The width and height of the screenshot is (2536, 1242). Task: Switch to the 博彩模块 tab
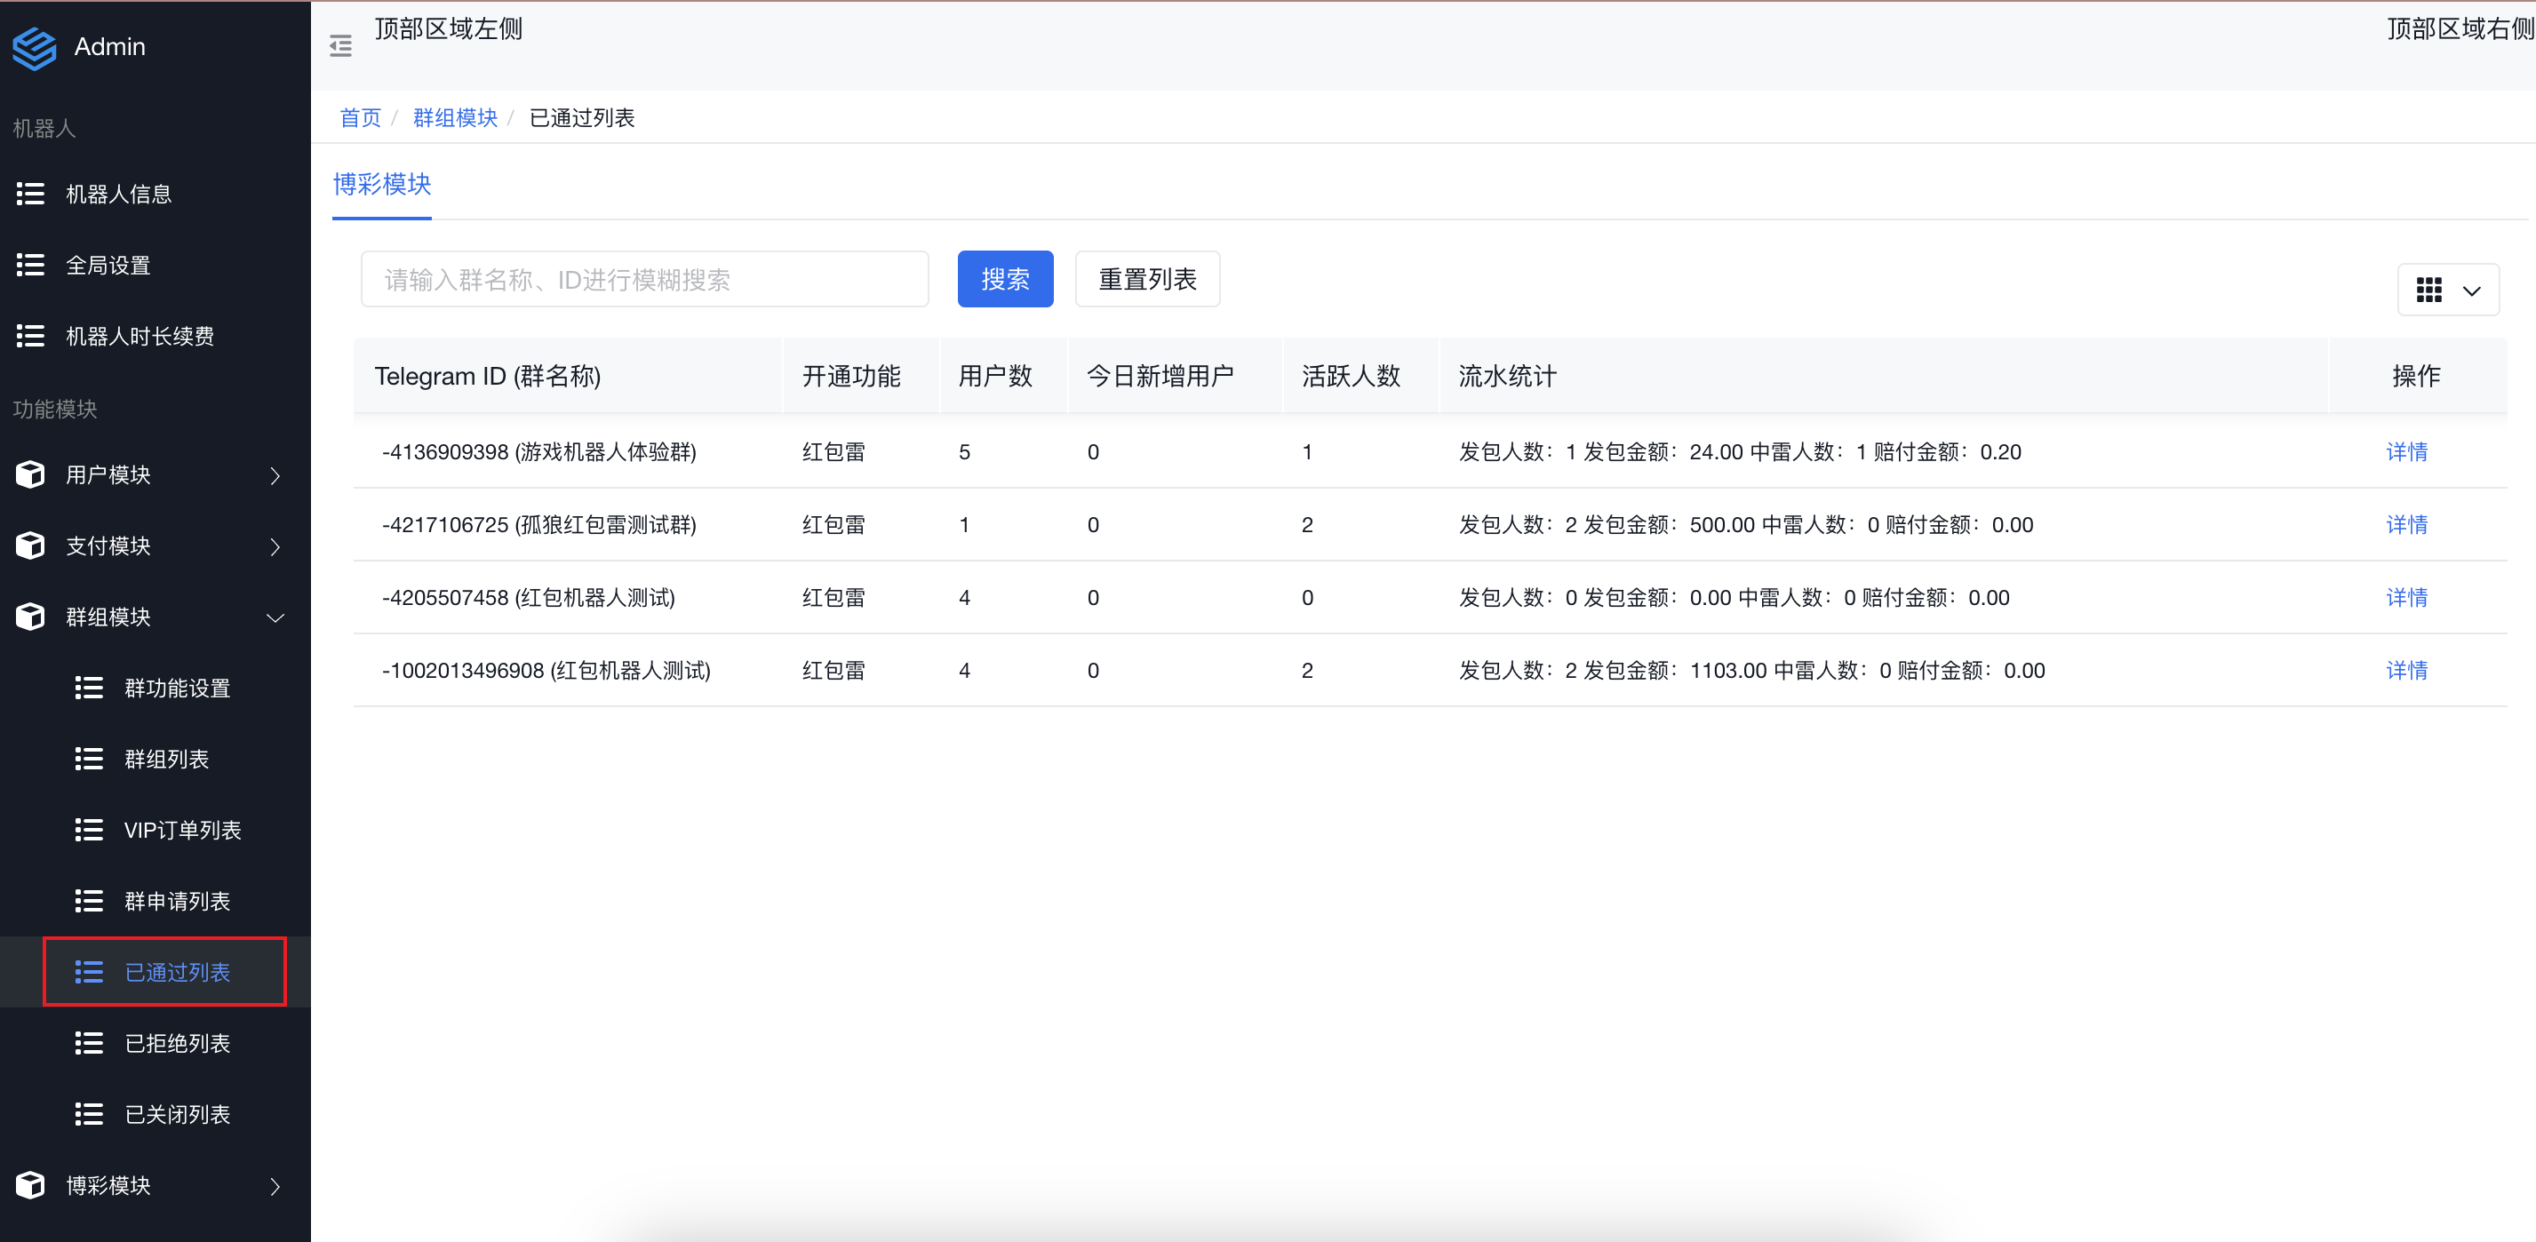[382, 184]
